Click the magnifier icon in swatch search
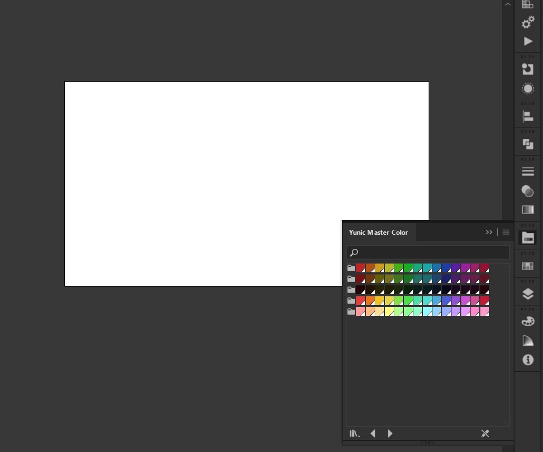The height and width of the screenshot is (452, 543). pyautogui.click(x=354, y=253)
